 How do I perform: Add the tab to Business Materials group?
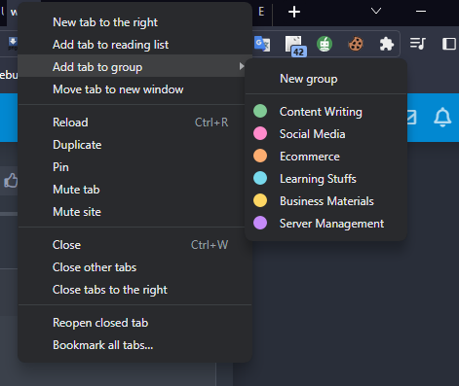[x=326, y=201]
